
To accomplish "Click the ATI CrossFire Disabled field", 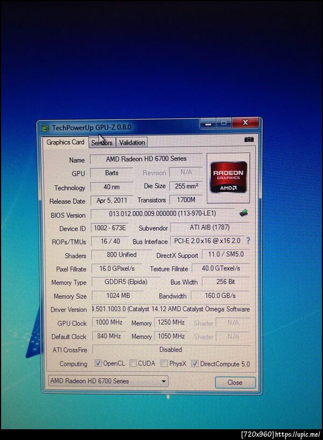I will 171,350.
